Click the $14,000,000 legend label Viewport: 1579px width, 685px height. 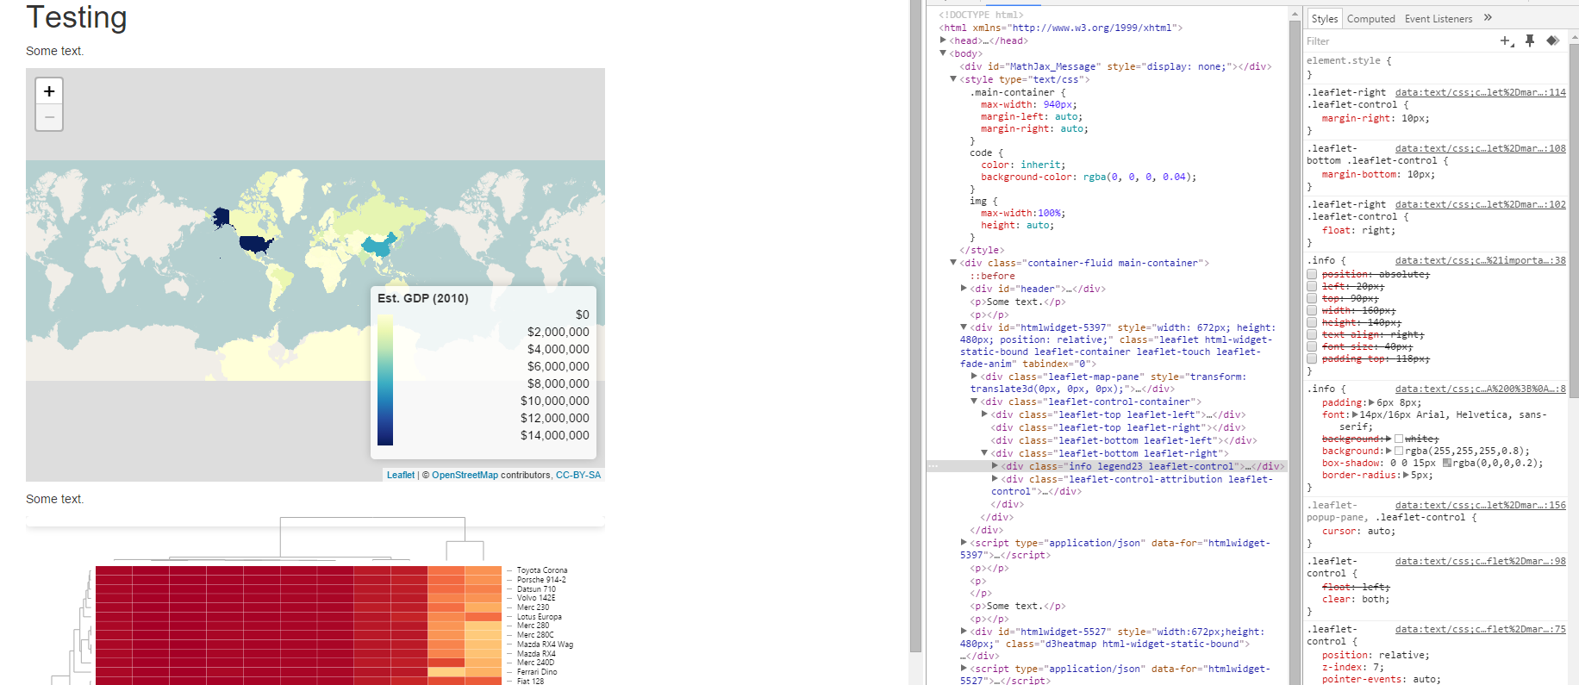pyautogui.click(x=555, y=435)
